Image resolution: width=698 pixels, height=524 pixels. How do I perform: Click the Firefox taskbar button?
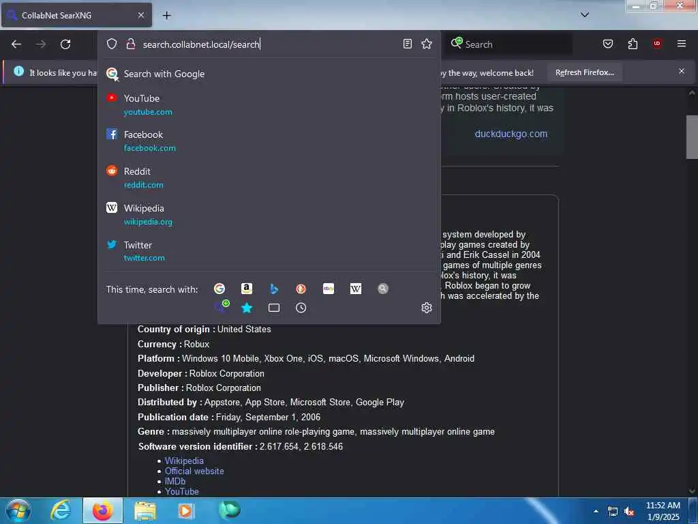coord(102,510)
